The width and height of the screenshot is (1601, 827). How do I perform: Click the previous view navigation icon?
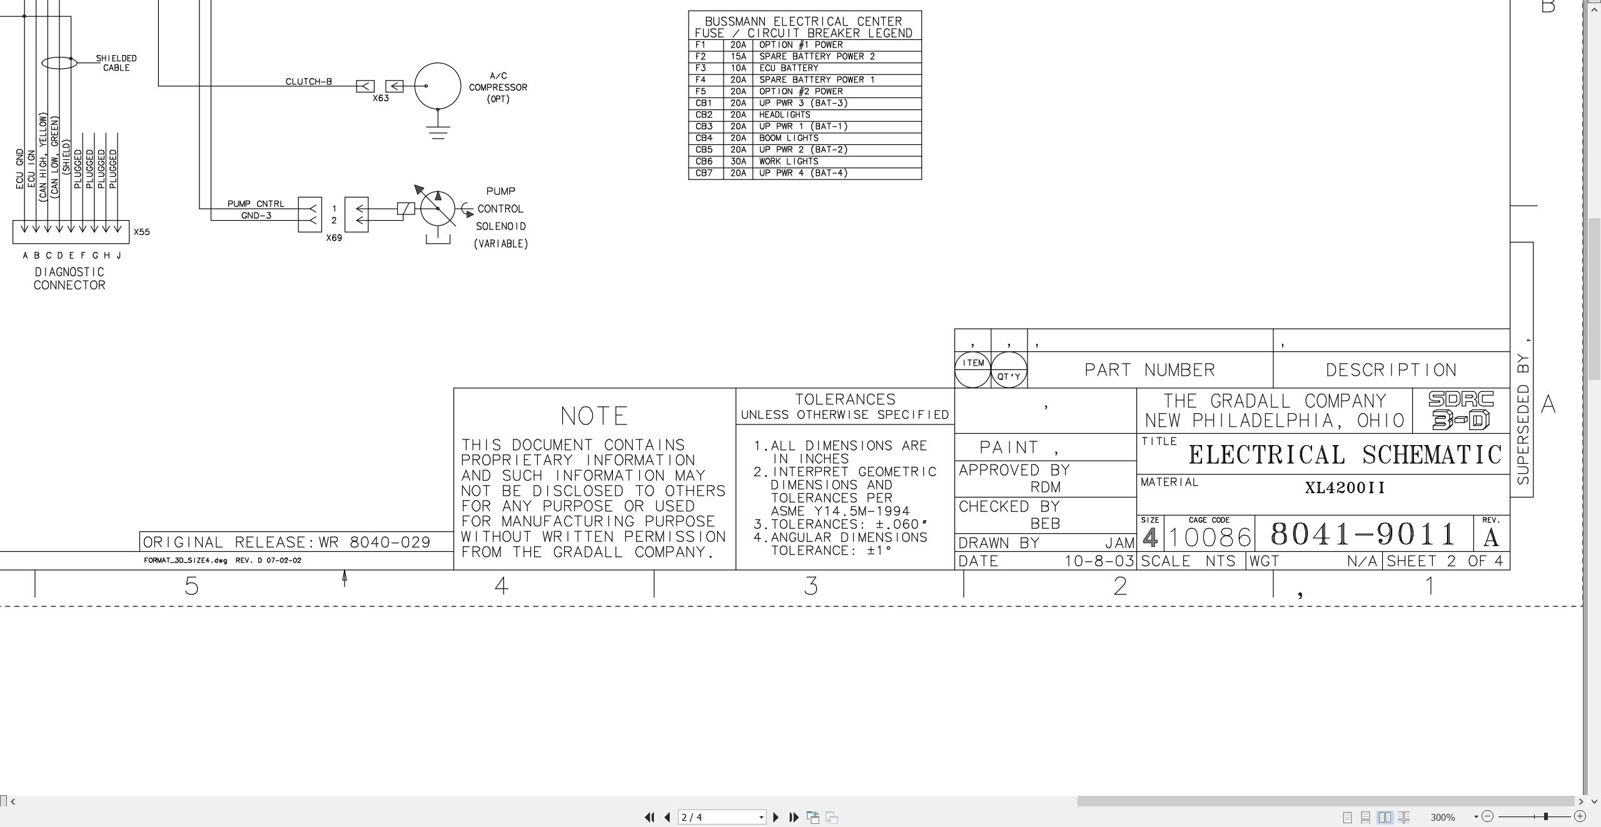point(813,817)
